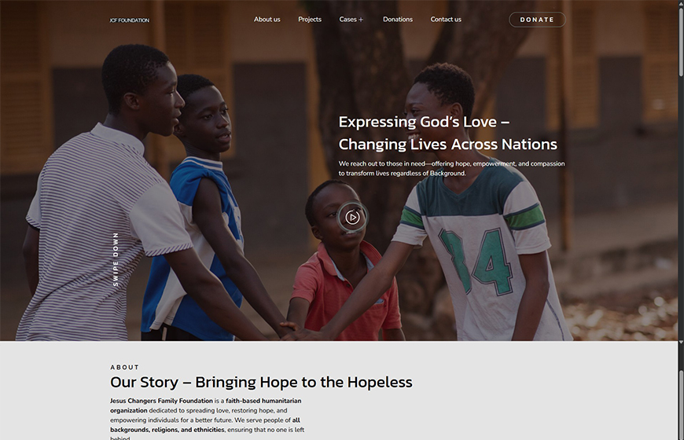Expand the Cases menu plus icon
Screen dimensions: 684x440
coord(361,20)
